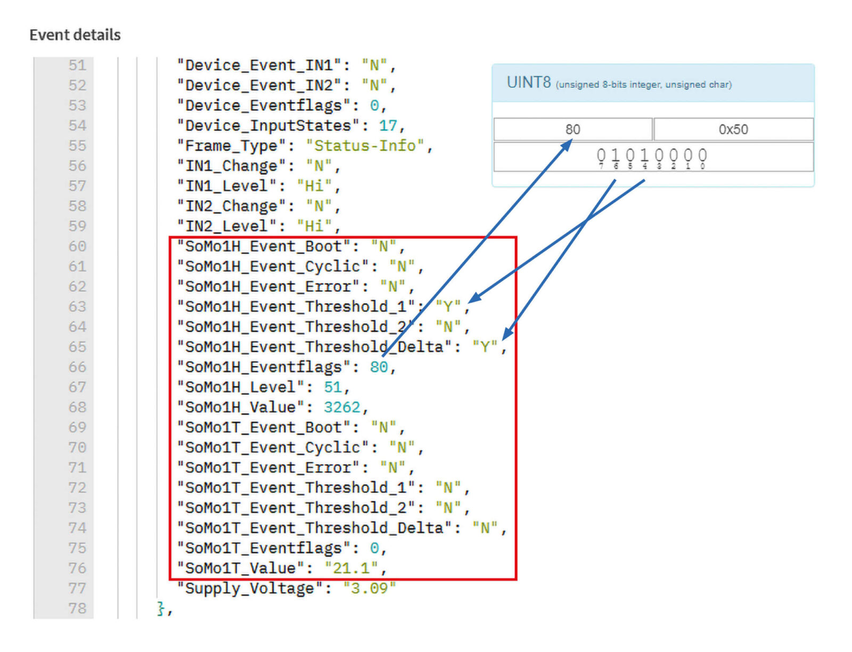Click the SoMo1H_Event_Threshold_1 "Y" value
Viewport: 852px width, 652px height.
(448, 307)
